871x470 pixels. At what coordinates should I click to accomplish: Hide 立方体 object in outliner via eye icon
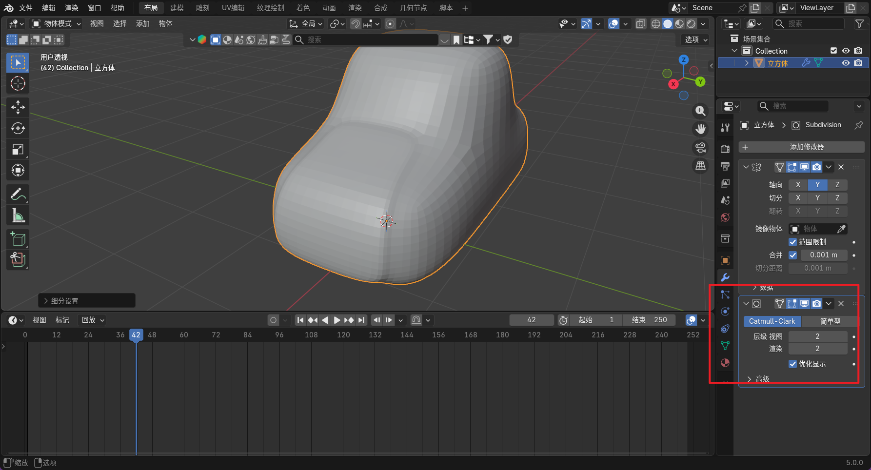pos(846,63)
